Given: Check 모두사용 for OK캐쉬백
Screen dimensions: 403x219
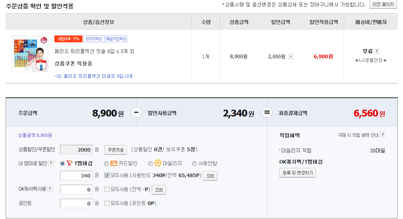Looking at the screenshot, I should pyautogui.click(x=107, y=189).
